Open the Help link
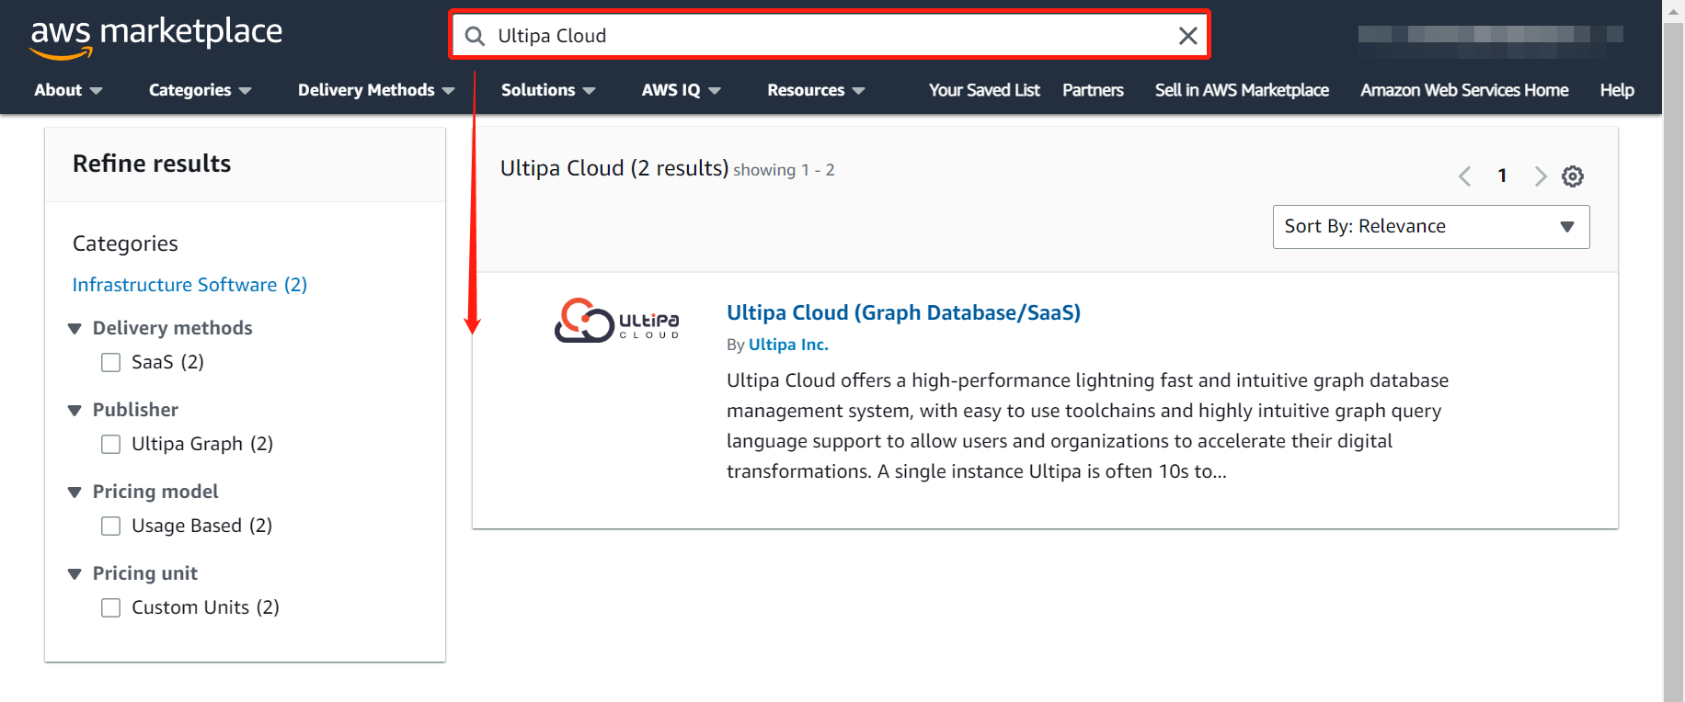1685x702 pixels. (1617, 90)
